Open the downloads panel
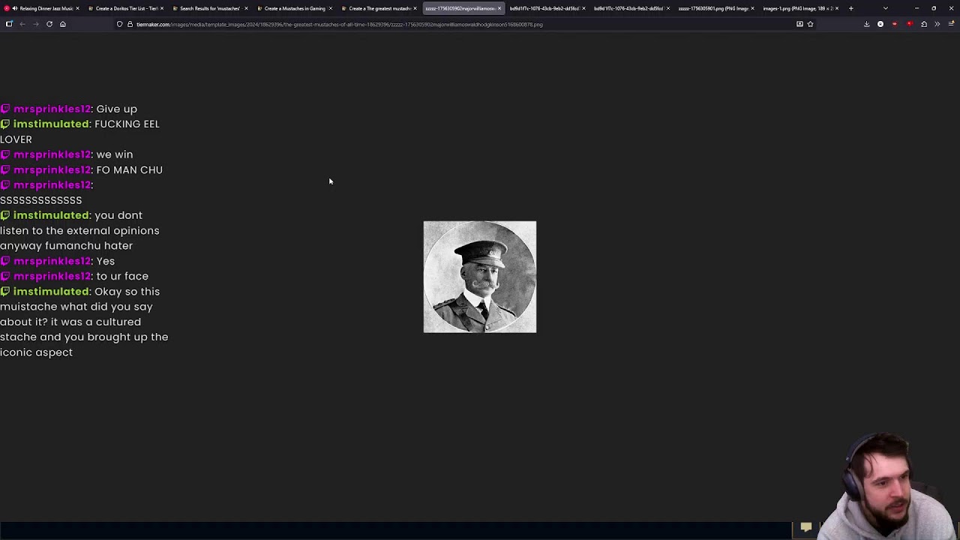Image resolution: width=960 pixels, height=540 pixels. click(x=866, y=24)
